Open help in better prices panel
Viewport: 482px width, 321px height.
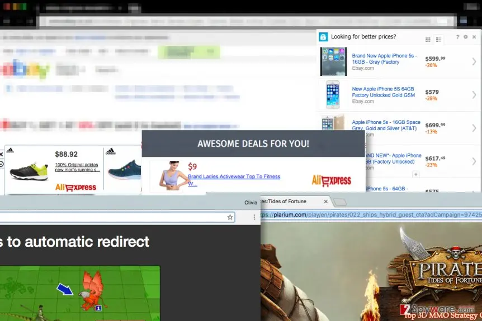pyautogui.click(x=457, y=37)
